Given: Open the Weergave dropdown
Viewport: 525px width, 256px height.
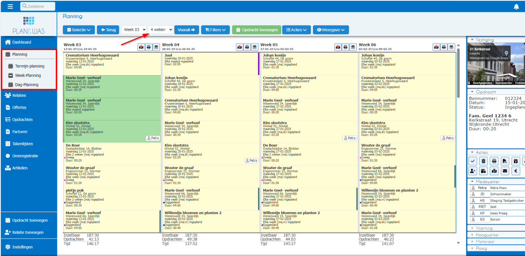Looking at the screenshot, I should pyautogui.click(x=331, y=30).
